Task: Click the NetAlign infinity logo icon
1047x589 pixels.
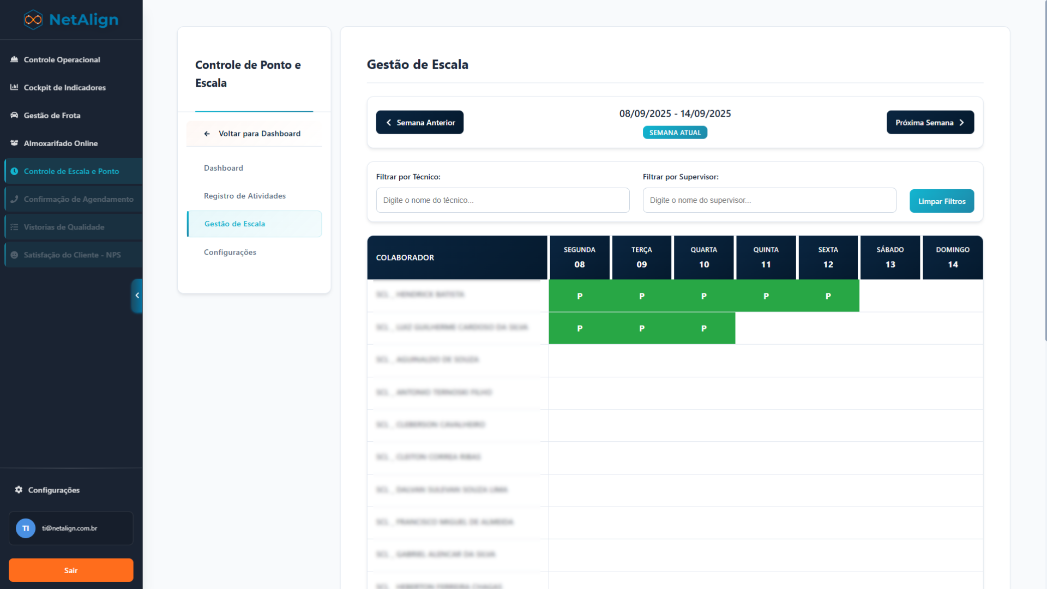Action: click(33, 20)
